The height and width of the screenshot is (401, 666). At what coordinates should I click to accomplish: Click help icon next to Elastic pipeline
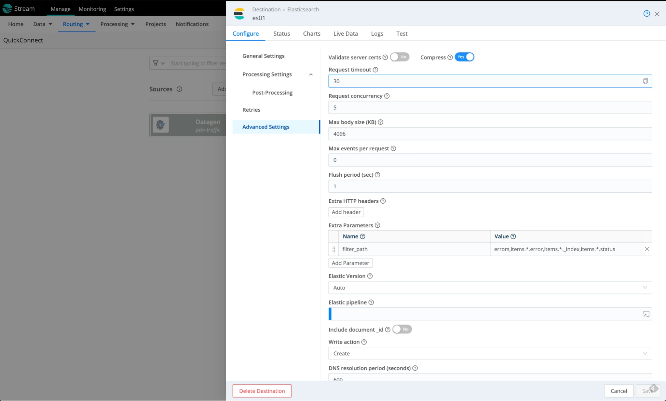tap(371, 302)
